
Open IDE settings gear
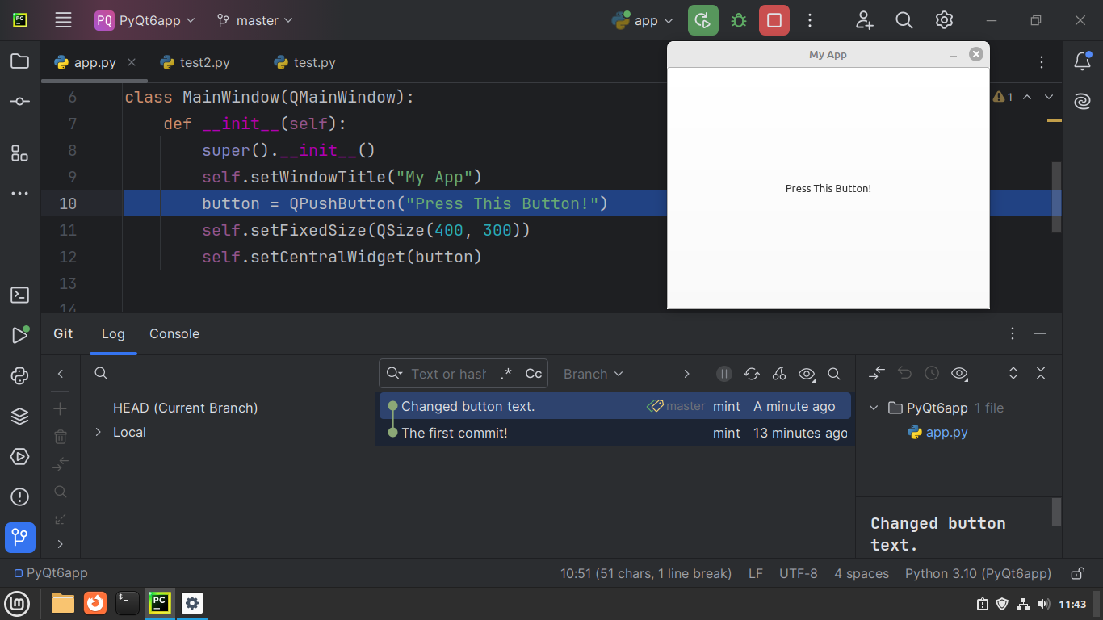[x=945, y=20]
